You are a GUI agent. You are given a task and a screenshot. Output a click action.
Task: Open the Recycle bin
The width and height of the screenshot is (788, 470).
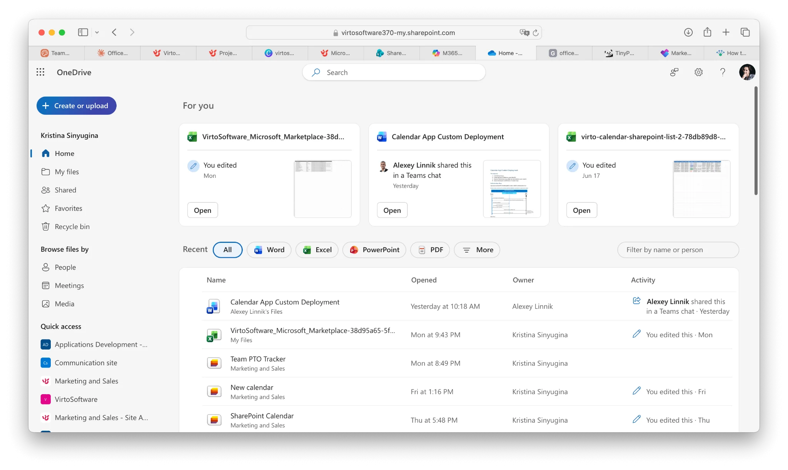(x=65, y=227)
